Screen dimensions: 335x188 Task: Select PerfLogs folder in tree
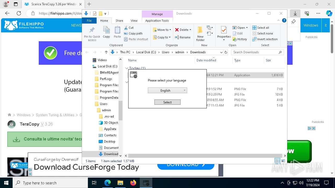coord(106,79)
